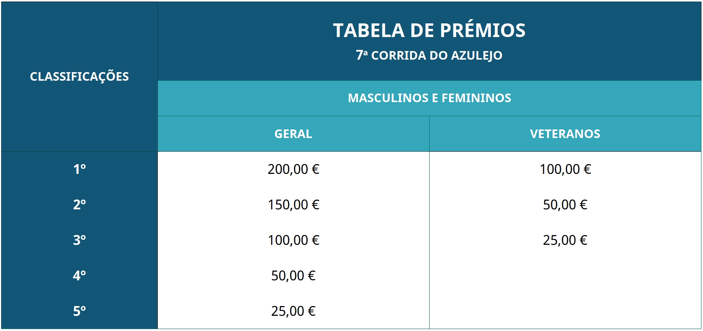This screenshot has width=703, height=331.
Task: Click the 50,00 € Geral fourth place cell
Action: pos(293,276)
